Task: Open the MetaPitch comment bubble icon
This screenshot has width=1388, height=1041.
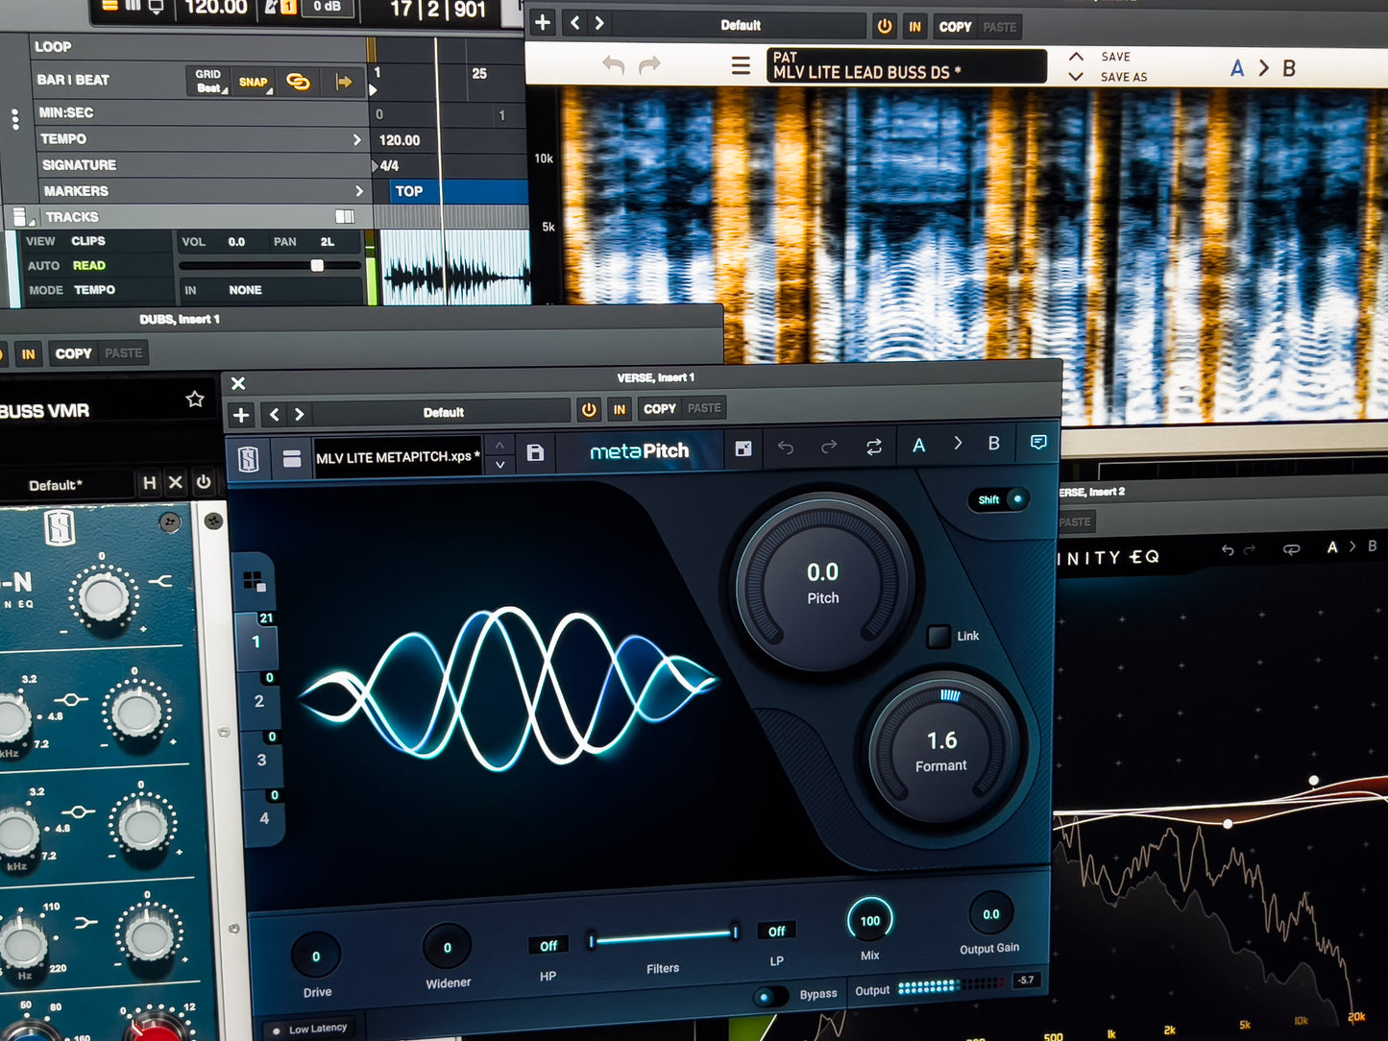Action: click(x=1038, y=442)
